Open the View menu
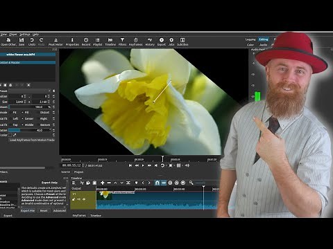Viewport: 333px width, 249px height. click(3, 35)
